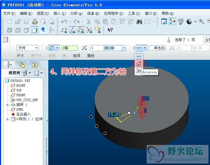Save the model with floppy disk icon

pos(26,22)
